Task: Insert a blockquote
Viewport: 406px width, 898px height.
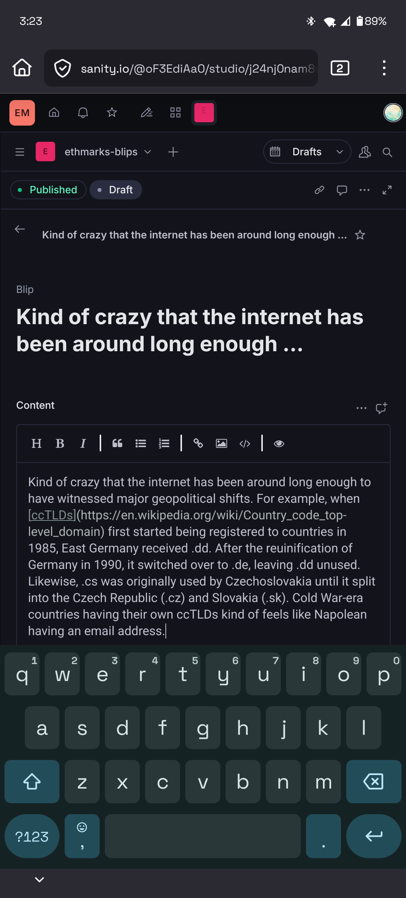Action: point(117,443)
